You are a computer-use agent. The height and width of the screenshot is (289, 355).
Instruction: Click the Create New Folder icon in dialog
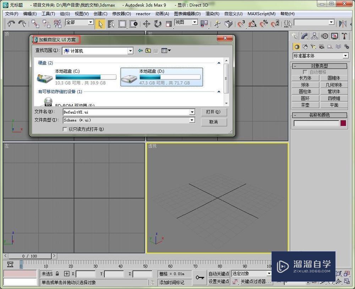[x=155, y=50]
